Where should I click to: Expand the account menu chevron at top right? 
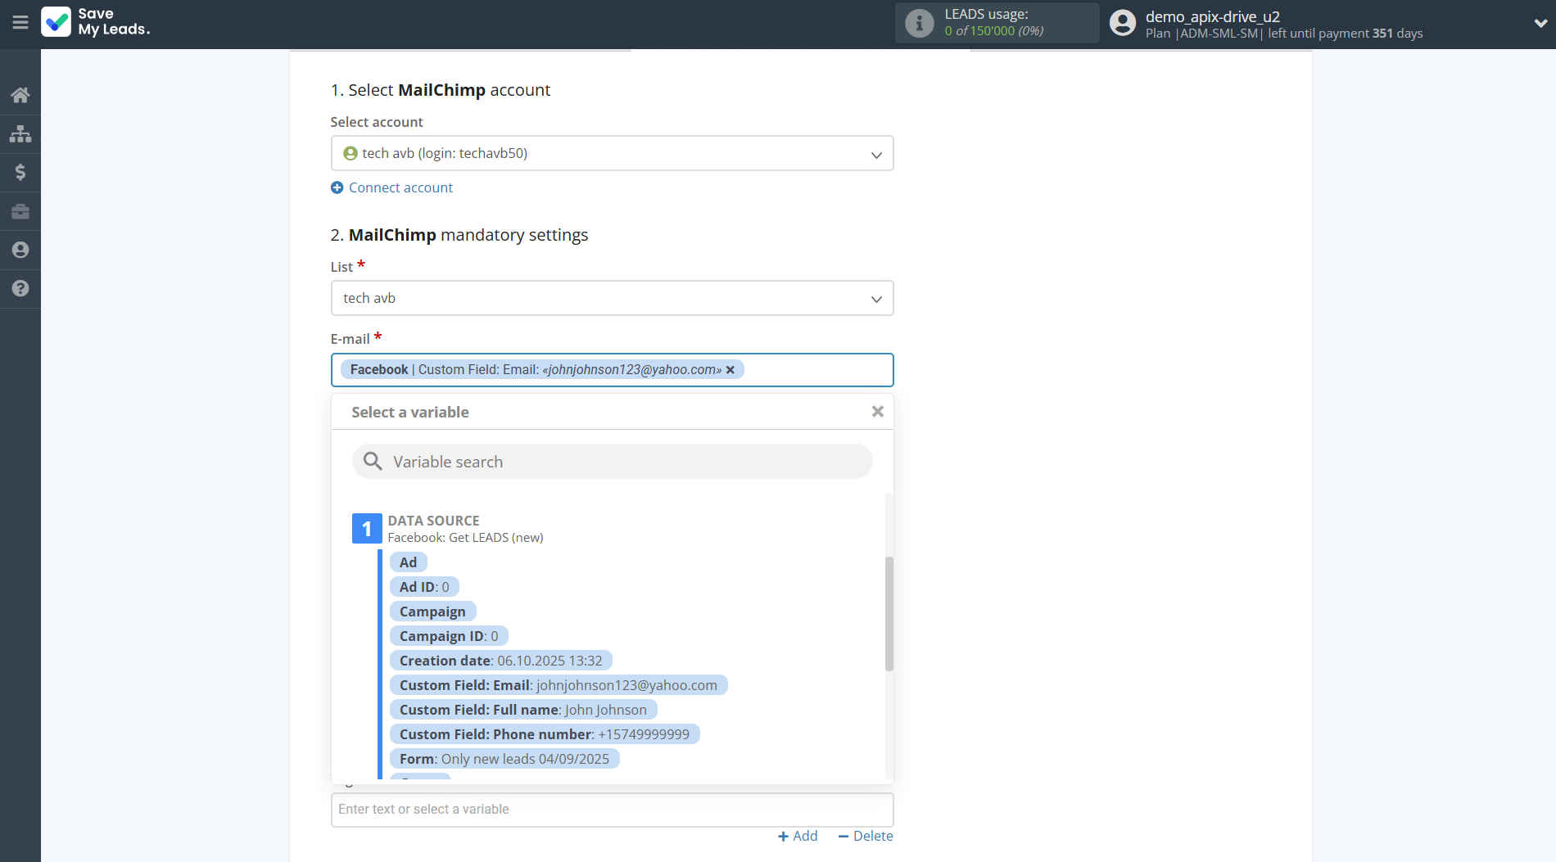(1540, 23)
